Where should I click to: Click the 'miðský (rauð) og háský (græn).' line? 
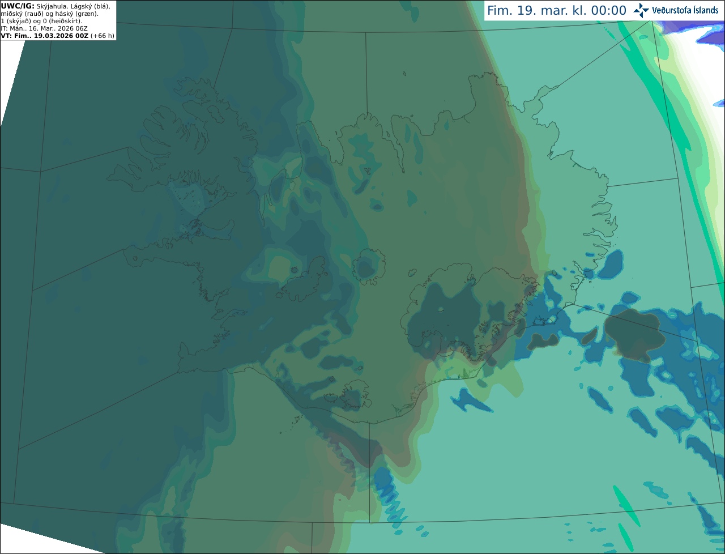49,14
